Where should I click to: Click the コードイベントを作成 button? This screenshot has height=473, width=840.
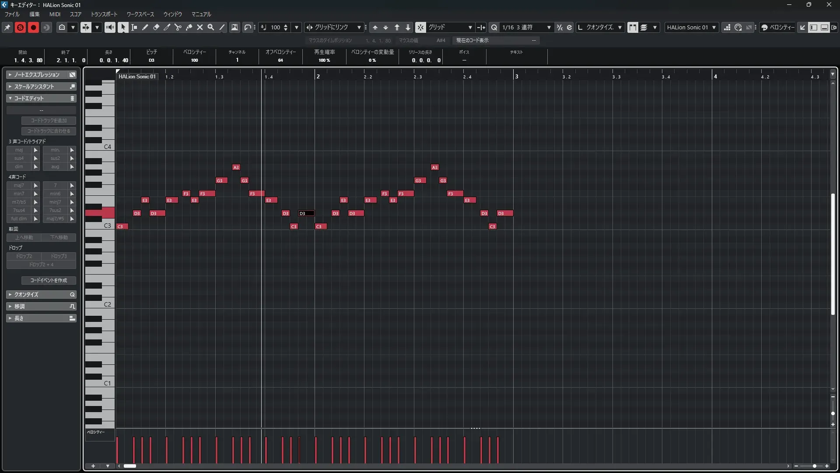point(49,280)
